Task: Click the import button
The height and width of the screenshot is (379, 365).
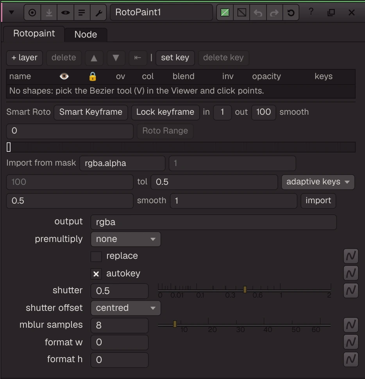Action: (318, 201)
